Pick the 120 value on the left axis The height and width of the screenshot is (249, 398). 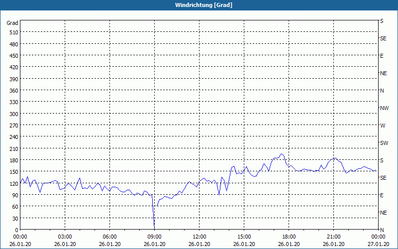point(14,183)
